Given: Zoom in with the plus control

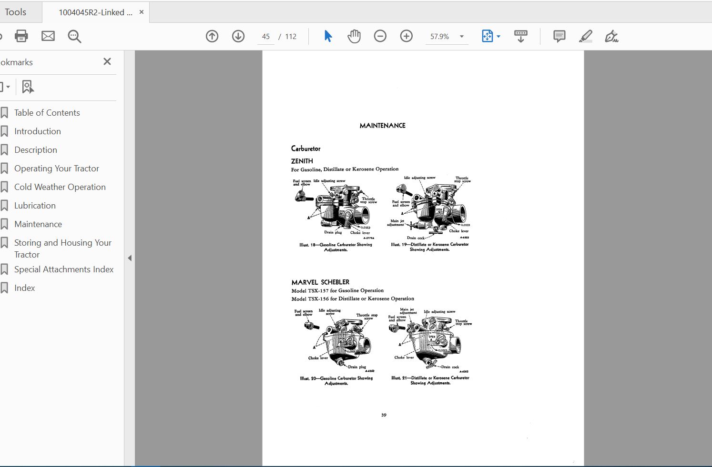Looking at the screenshot, I should tap(406, 36).
